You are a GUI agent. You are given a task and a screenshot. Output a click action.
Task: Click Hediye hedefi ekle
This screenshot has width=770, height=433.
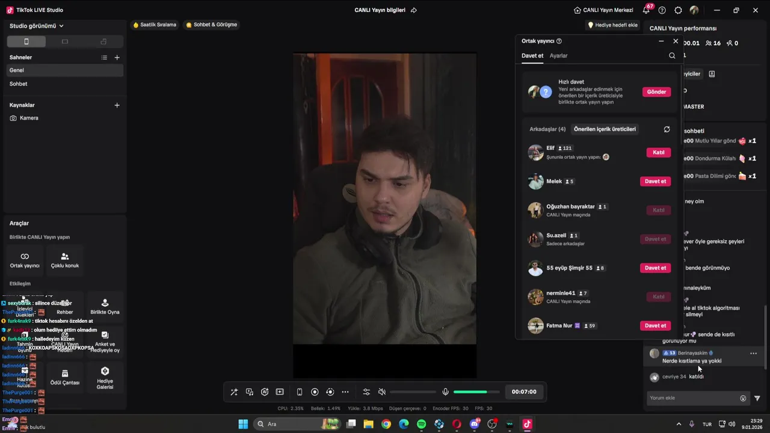coord(613,25)
